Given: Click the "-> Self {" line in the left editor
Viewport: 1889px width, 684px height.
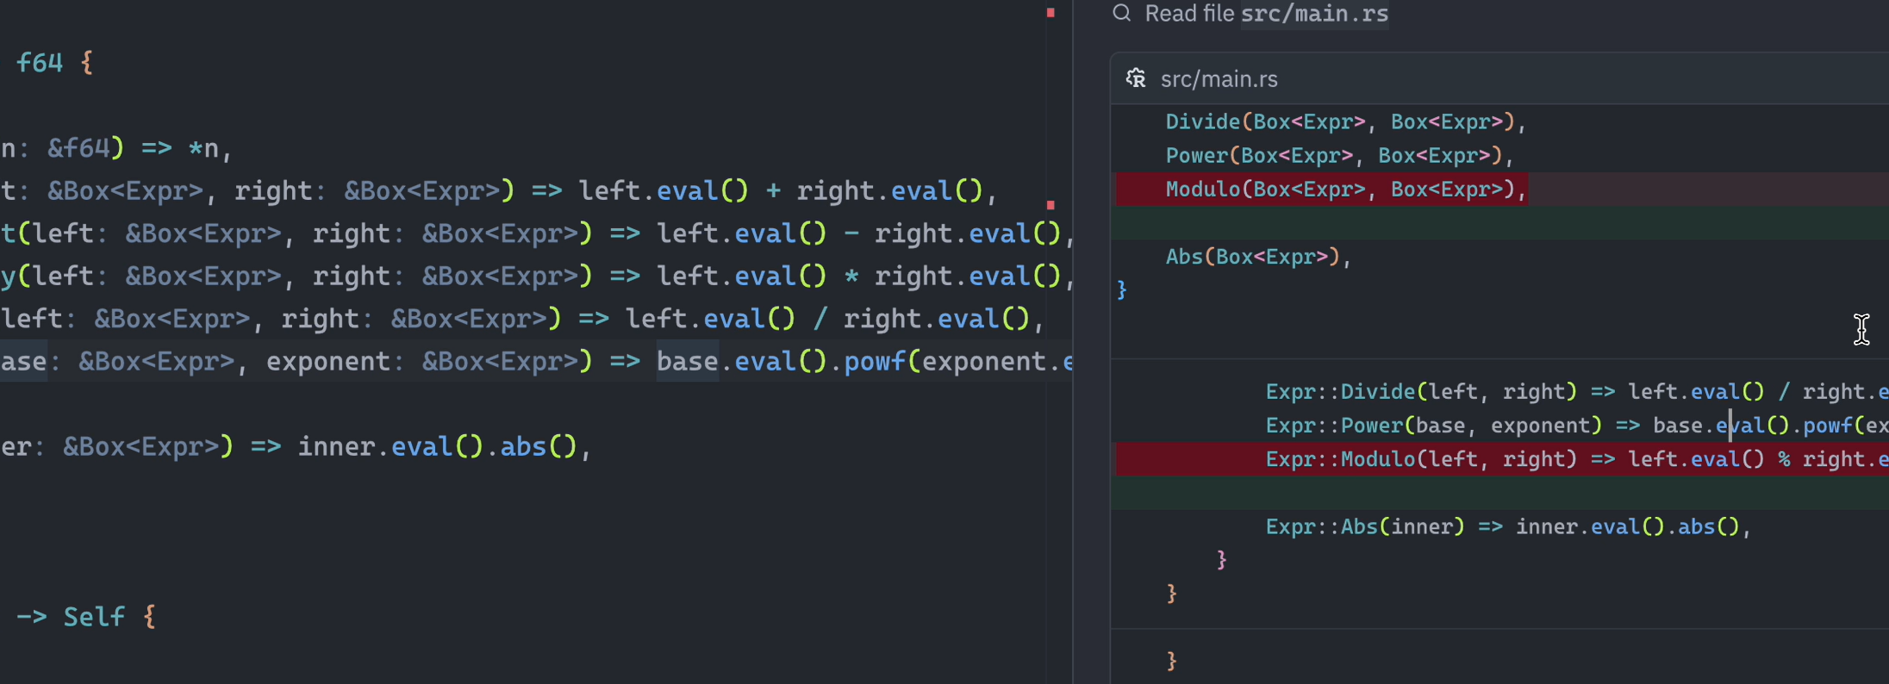Looking at the screenshot, I should (x=86, y=617).
